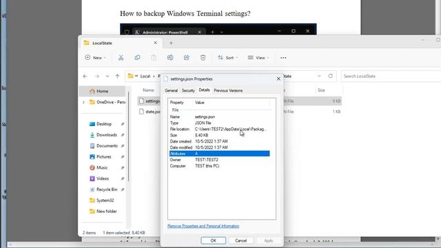Open the See more ellipsis menu

[x=283, y=58]
